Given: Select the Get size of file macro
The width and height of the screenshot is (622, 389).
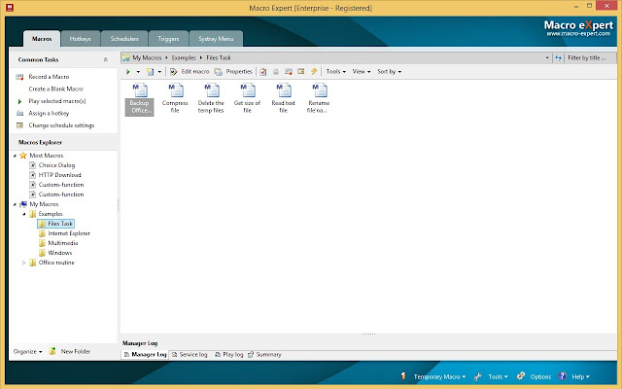Looking at the screenshot, I should [x=247, y=91].
